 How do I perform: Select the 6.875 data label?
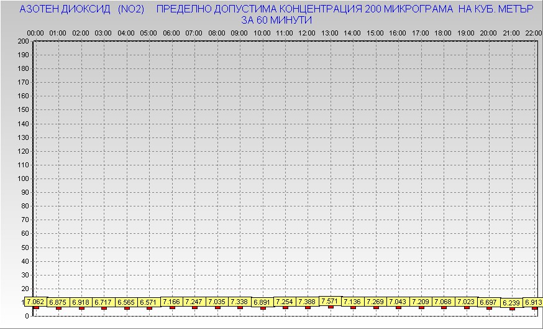coord(58,302)
